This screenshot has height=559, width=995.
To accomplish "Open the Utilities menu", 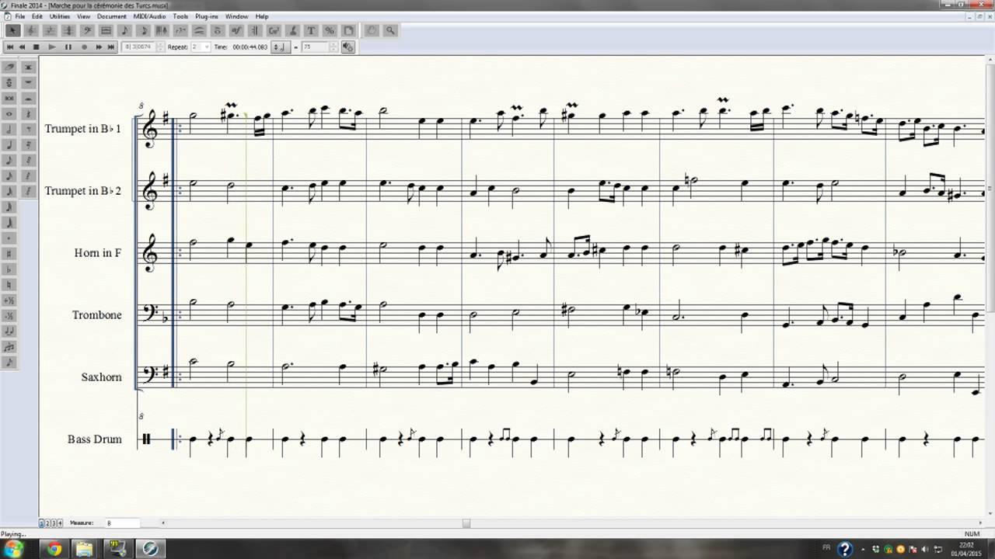I will point(59,16).
